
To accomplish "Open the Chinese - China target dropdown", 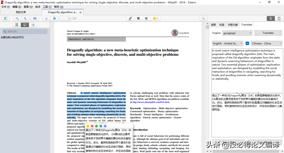I will pyautogui.click(x=267, y=43).
